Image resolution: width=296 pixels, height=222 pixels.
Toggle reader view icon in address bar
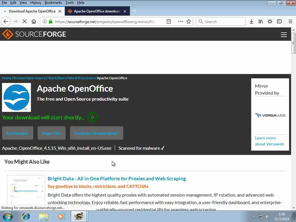click(x=169, y=21)
